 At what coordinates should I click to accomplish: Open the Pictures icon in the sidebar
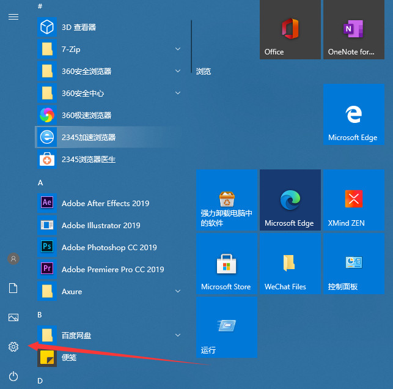(x=13, y=317)
